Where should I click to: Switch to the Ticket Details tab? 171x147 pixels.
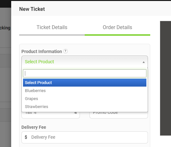52,27
